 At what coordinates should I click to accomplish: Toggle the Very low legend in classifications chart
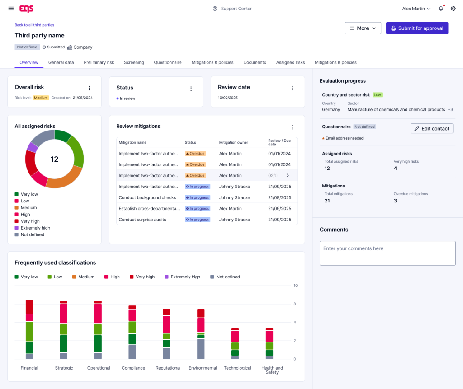point(26,277)
